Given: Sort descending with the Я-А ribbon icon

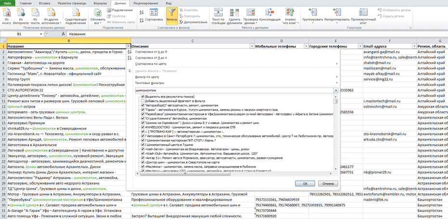Looking at the screenshot, I should pos(142,20).
